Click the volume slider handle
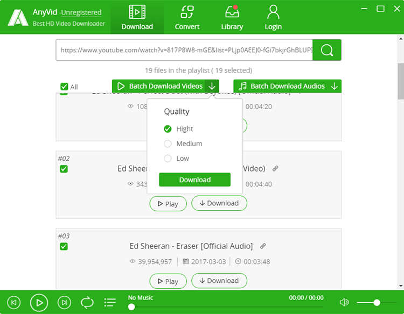The width and height of the screenshot is (404, 314). pyautogui.click(x=377, y=302)
